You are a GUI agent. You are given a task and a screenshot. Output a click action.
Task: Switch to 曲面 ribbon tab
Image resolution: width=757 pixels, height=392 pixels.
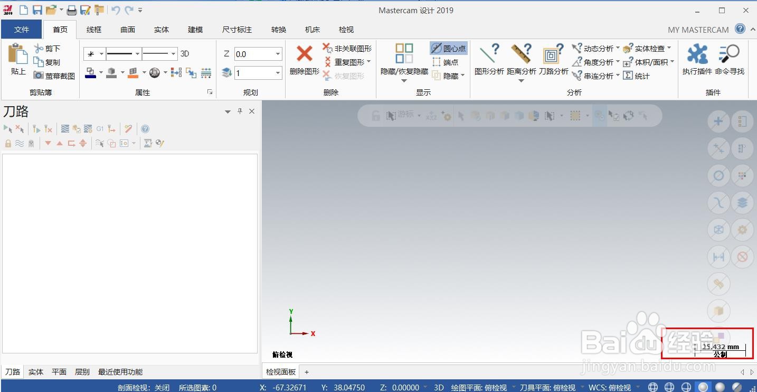pyautogui.click(x=128, y=30)
